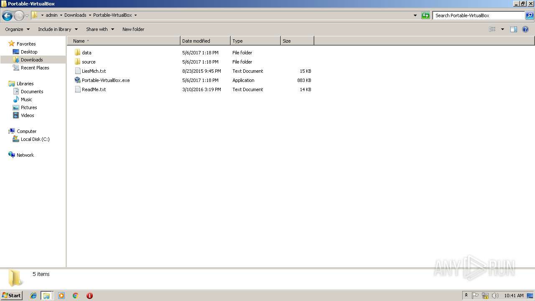Change your view icon
Image resolution: width=535 pixels, height=301 pixels.
tap(492, 29)
